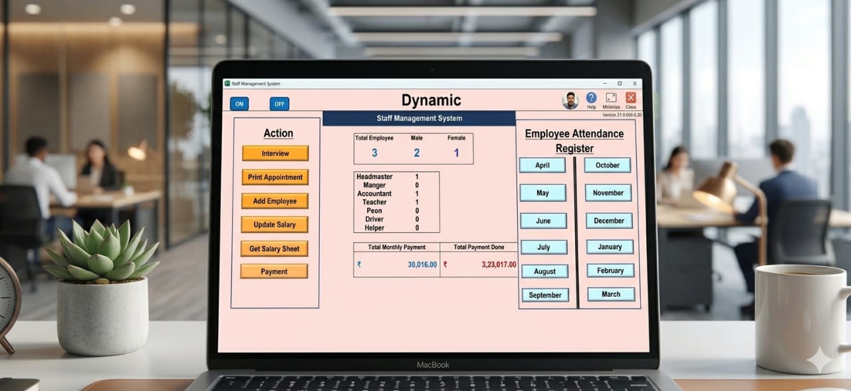Open February attendance register
This screenshot has width=851, height=391.
(610, 271)
